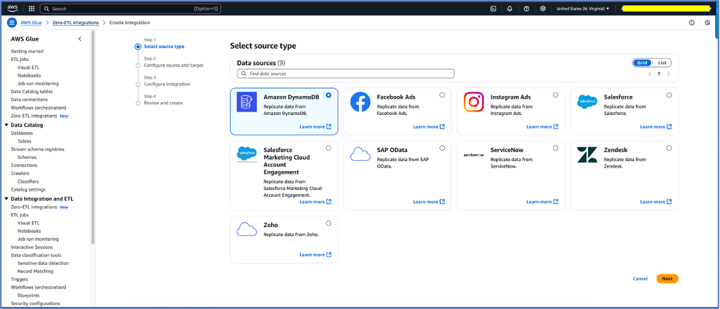Click the Find data sources search field
This screenshot has height=309, width=720.
345,74
